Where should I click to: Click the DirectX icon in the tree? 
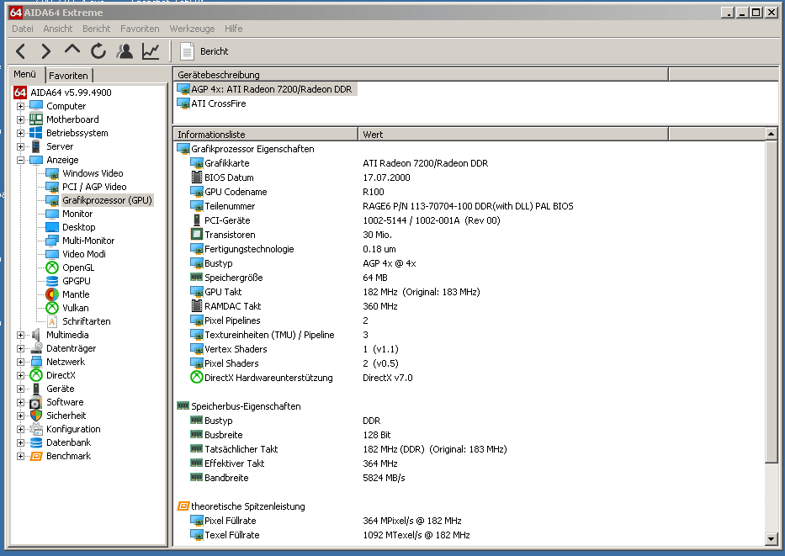click(36, 375)
